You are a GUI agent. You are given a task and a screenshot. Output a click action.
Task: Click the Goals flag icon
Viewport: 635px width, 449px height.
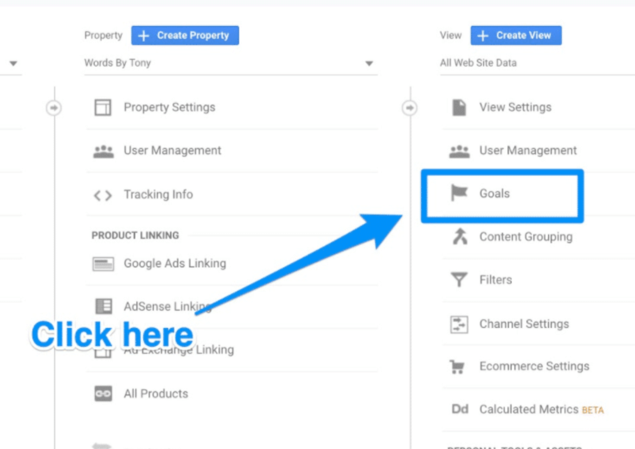point(459,193)
